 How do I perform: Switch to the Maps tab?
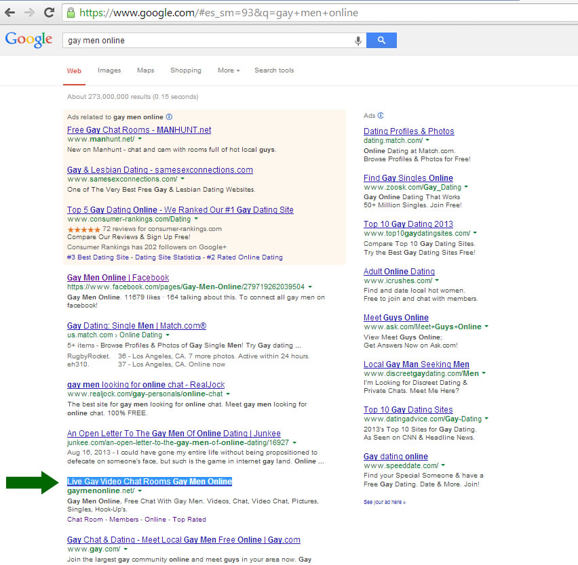pos(145,70)
